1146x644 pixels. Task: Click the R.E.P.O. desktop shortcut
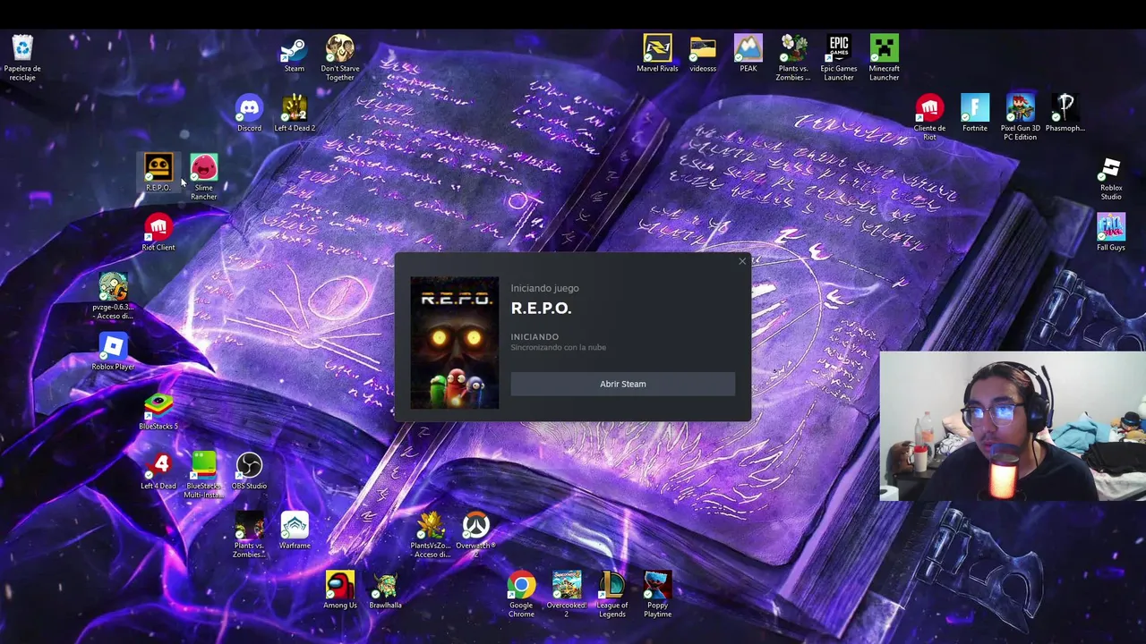(x=158, y=173)
